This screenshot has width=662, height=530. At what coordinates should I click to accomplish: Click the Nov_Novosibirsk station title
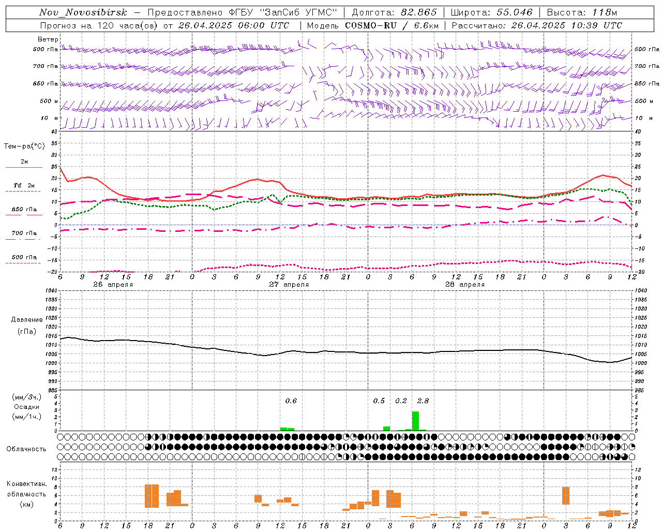click(x=83, y=12)
